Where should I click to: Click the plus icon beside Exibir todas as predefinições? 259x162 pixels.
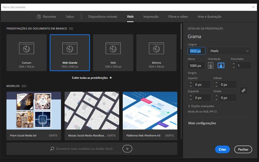click(110, 78)
